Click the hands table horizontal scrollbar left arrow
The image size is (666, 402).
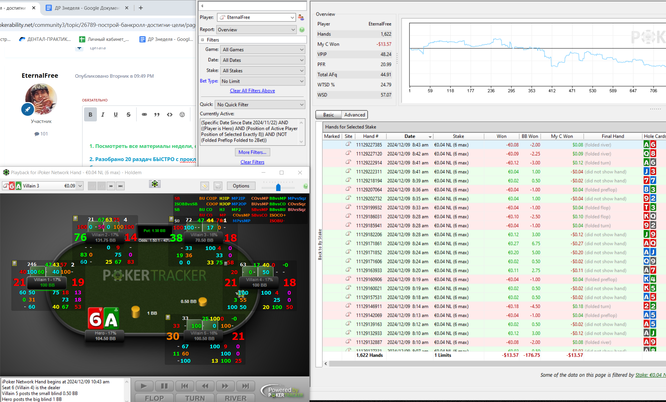[x=326, y=364]
